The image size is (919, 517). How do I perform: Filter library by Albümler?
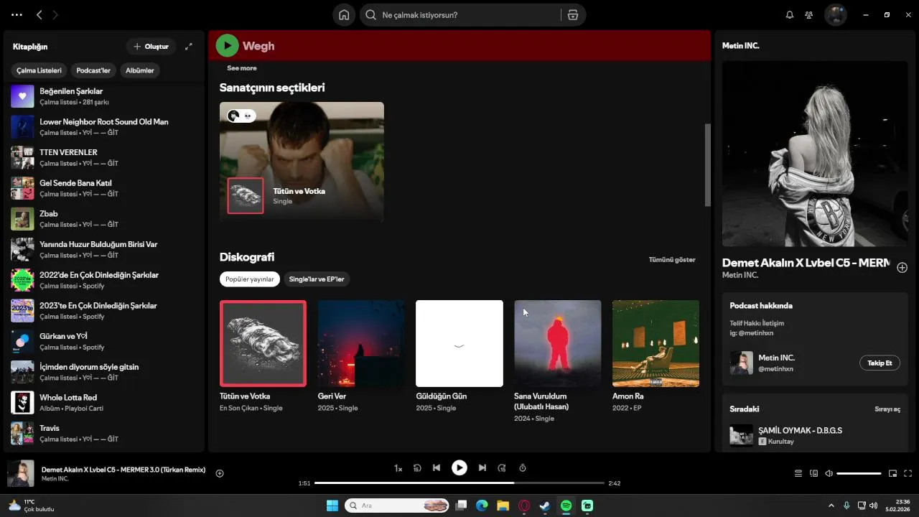coord(140,70)
